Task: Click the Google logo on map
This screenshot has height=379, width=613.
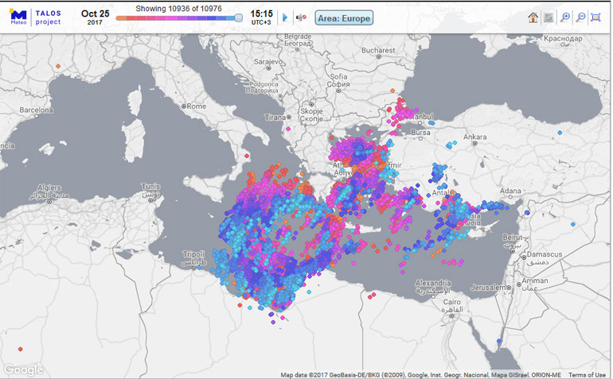Action: (24, 369)
